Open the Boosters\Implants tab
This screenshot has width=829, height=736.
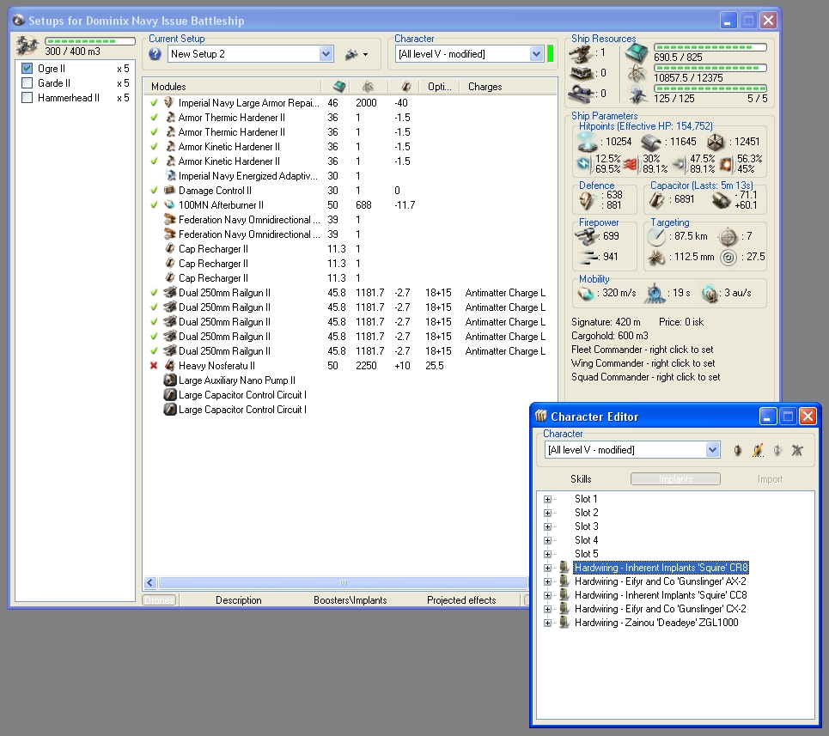point(350,600)
